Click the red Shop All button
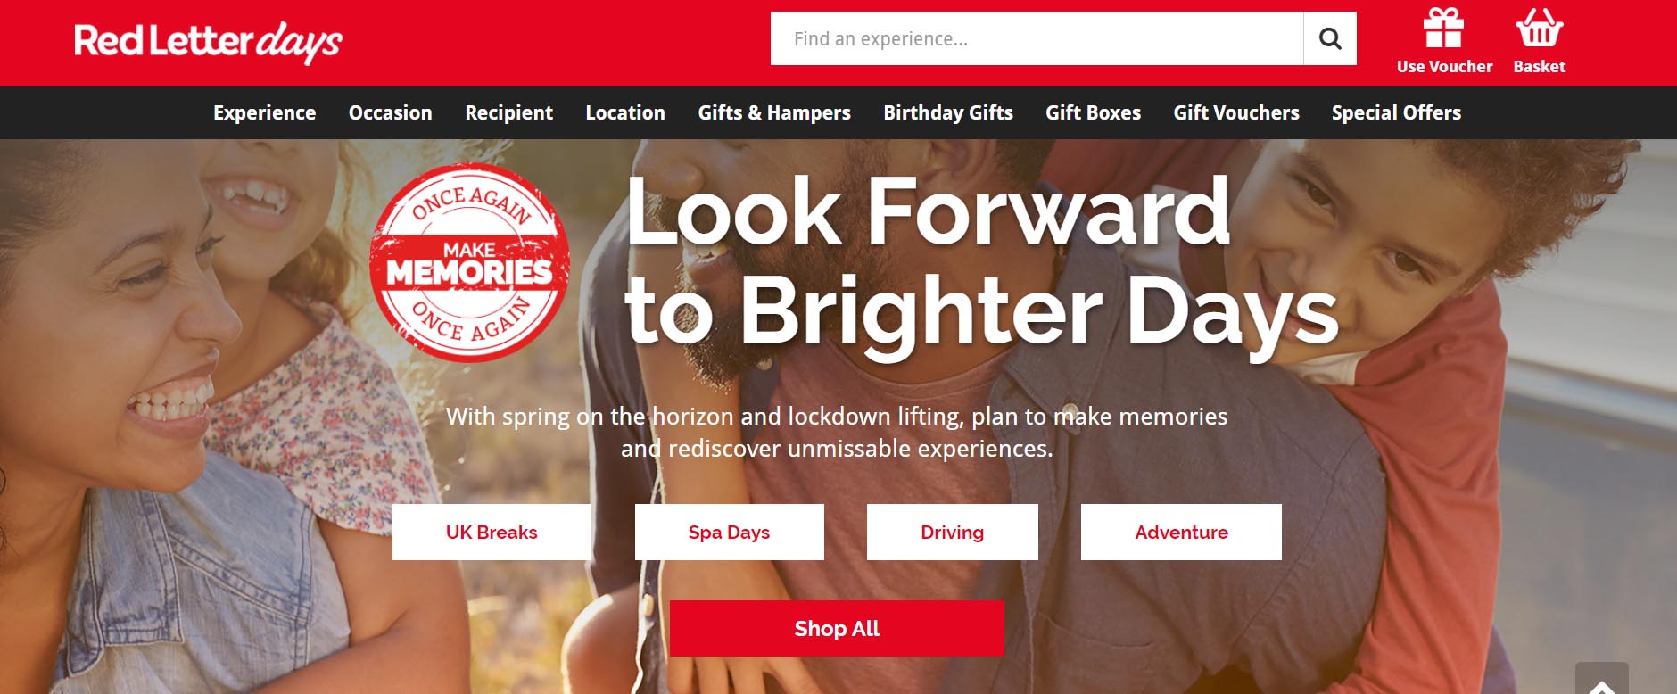 point(837,628)
